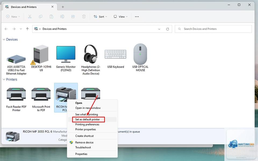Screen dimensions: 258x161
Task: Expand the address bar history dropdown
Action: pos(159,29)
